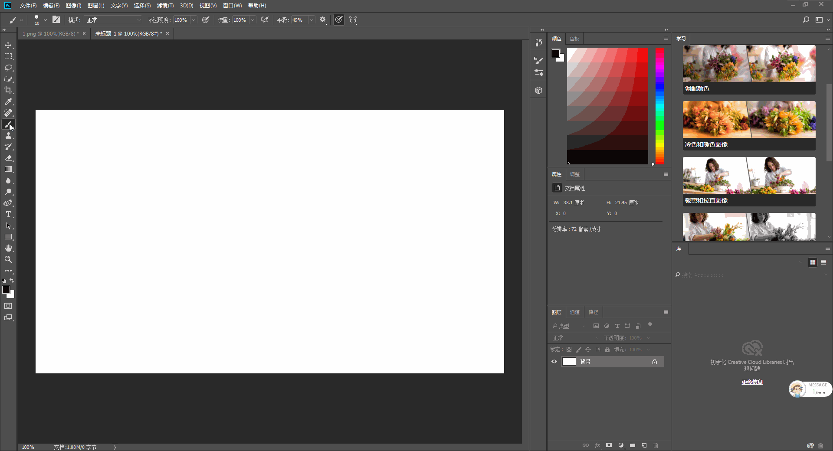Select the Eraser tool
The width and height of the screenshot is (833, 451).
pos(8,158)
